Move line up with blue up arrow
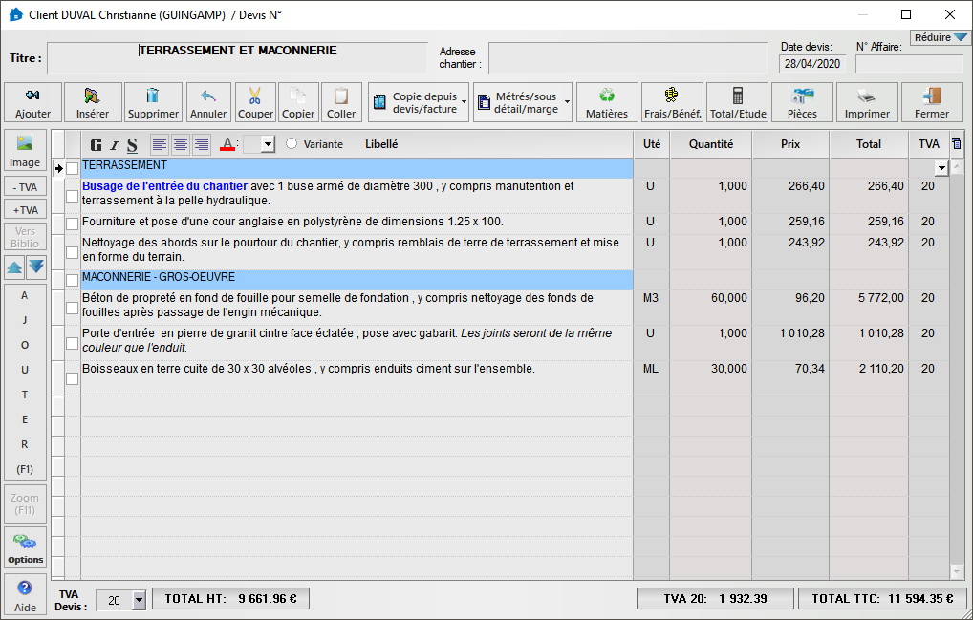Screen dimensions: 973x620 click(x=14, y=267)
